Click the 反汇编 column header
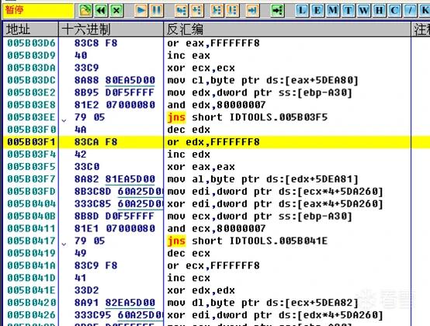This screenshot has height=326, width=430. (287, 29)
